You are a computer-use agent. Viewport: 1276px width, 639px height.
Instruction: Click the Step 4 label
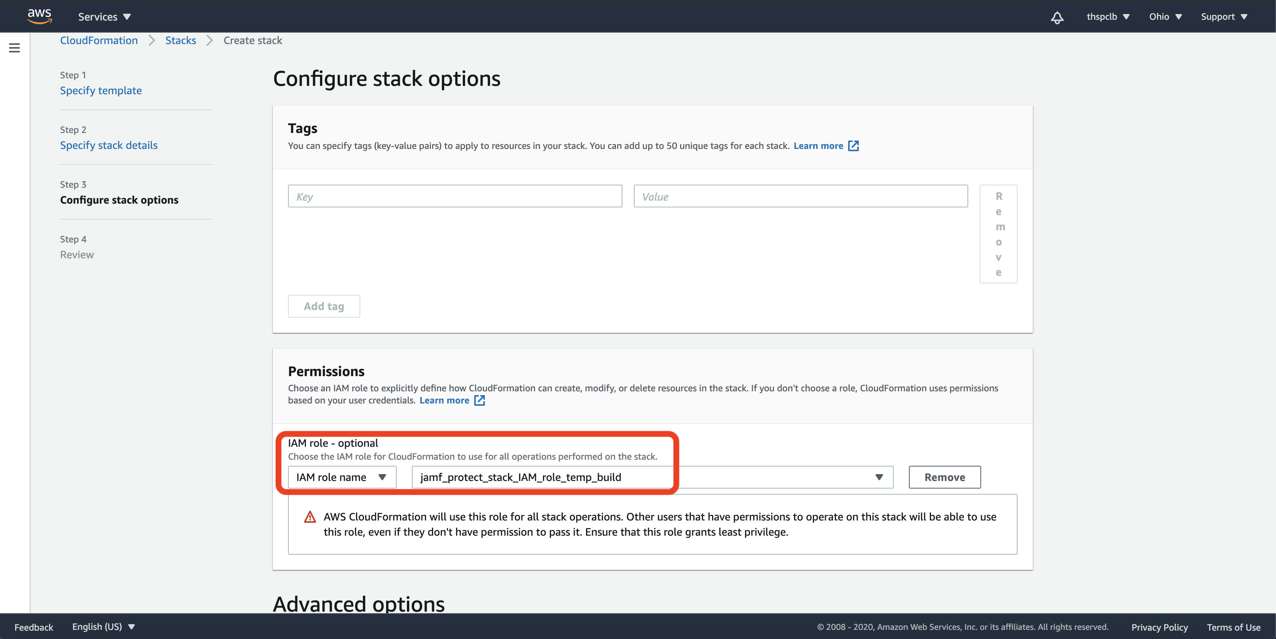point(73,239)
